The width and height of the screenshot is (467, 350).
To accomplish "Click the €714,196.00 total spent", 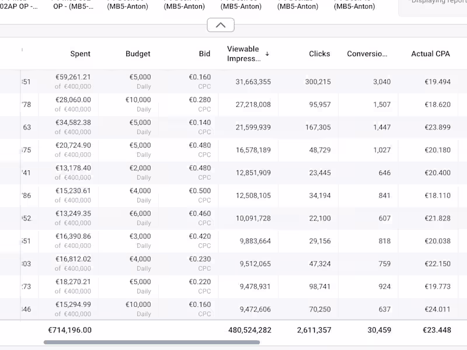I will [69, 330].
